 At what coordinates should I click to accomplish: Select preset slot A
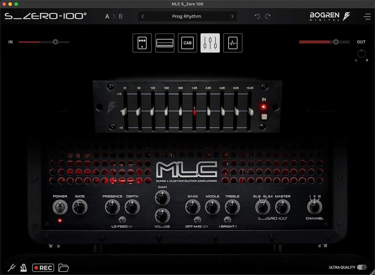[x=107, y=16]
